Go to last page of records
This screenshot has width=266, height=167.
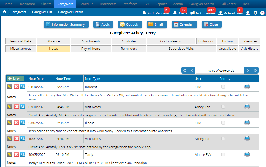coord(255,70)
